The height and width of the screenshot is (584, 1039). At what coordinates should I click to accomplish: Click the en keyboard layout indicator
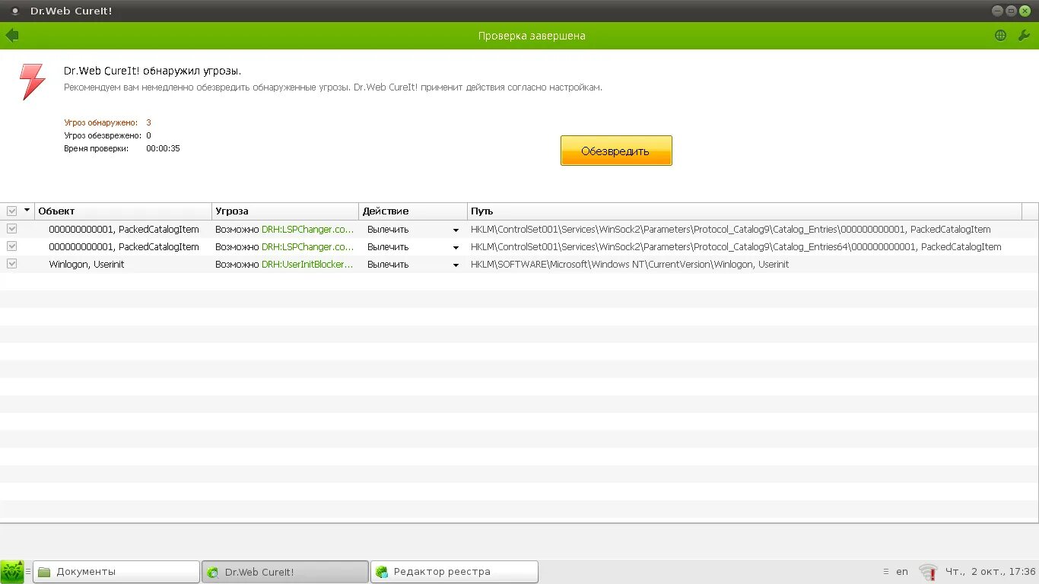[x=902, y=572]
